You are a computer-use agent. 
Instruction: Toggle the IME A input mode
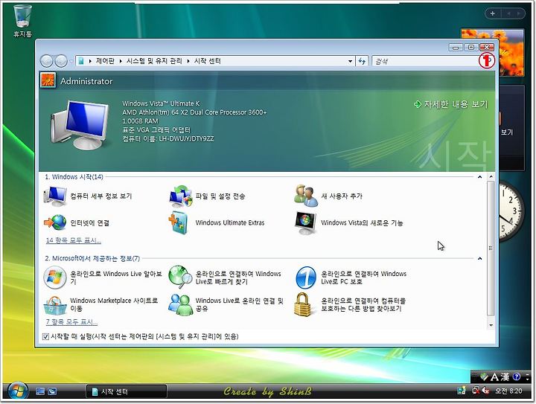click(494, 377)
